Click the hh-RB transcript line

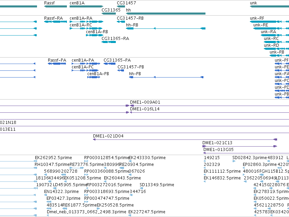pyautogui.click(x=166, y=28)
